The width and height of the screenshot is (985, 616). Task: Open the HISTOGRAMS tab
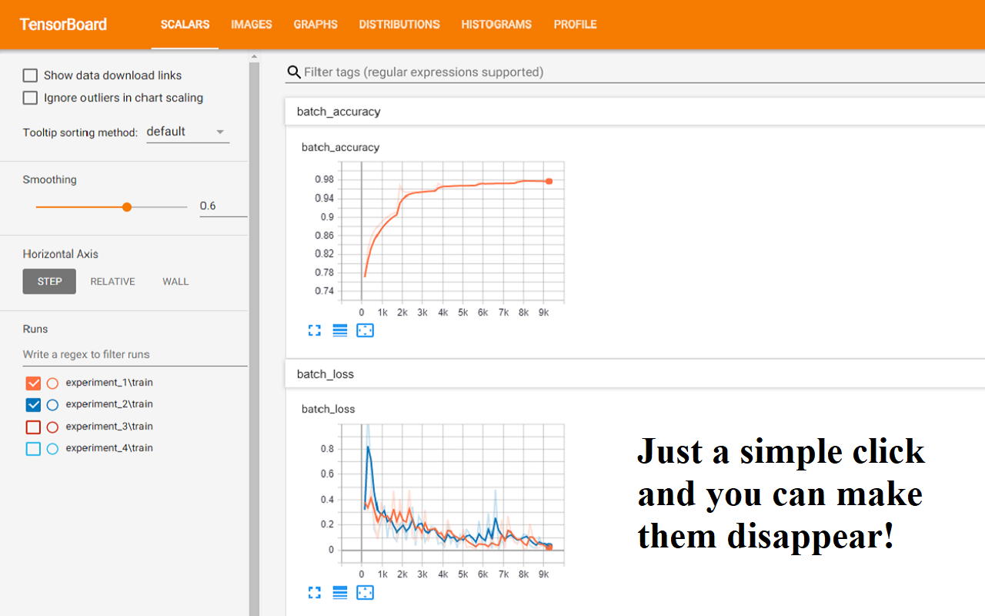tap(496, 24)
